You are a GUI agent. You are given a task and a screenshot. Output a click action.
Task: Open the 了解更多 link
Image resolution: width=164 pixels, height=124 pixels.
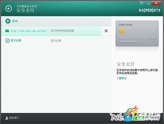click(122, 78)
